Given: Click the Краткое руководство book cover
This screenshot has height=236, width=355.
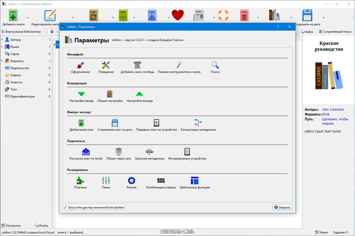Looking at the screenshot, I should [x=329, y=70].
